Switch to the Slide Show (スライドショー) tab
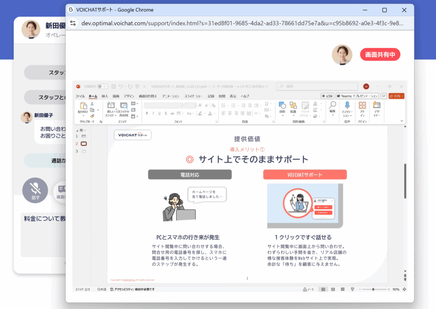The height and width of the screenshot is (309, 436). [x=194, y=96]
